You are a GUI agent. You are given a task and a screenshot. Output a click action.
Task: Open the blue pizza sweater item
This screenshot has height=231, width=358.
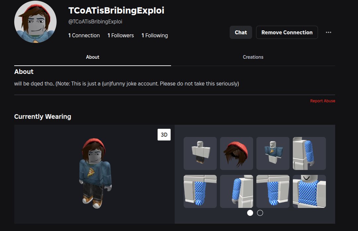(273, 153)
